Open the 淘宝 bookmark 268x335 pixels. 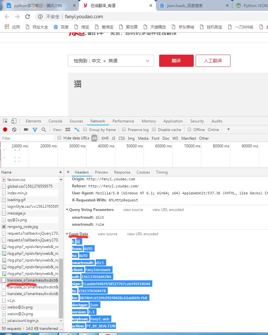tap(82, 27)
